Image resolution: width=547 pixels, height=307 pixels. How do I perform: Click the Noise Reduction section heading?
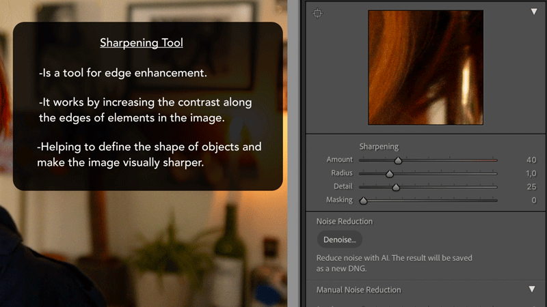[344, 222]
